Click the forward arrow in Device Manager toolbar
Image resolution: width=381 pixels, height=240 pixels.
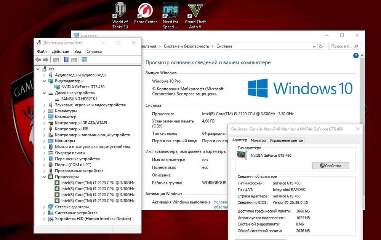[45, 60]
